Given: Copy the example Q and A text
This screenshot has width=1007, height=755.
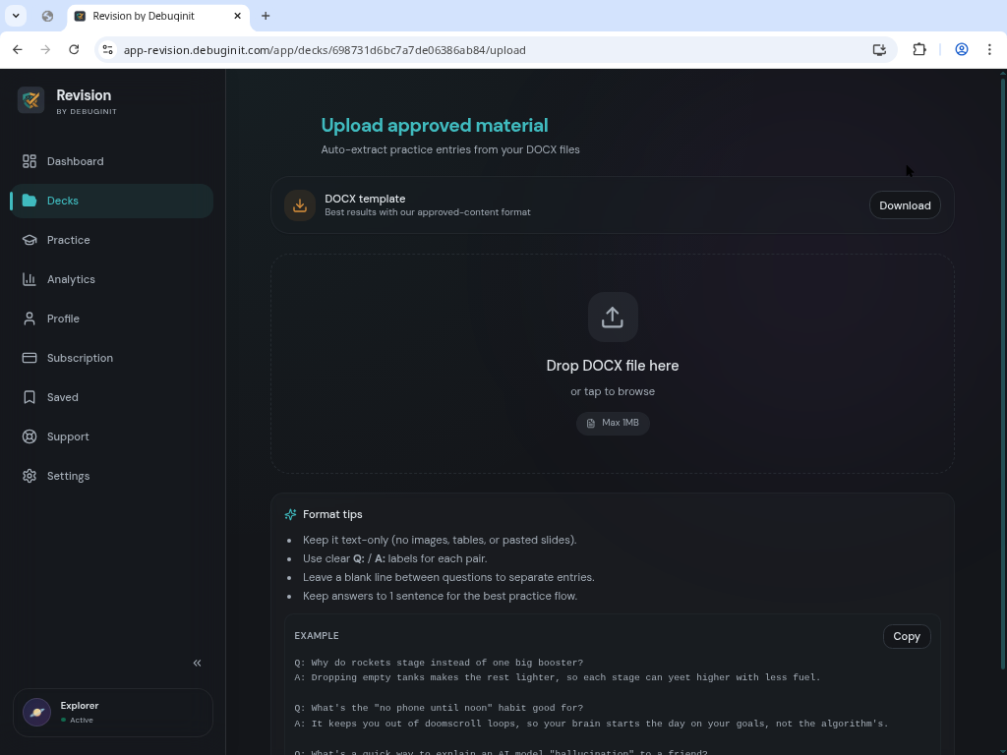Looking at the screenshot, I should [906, 636].
